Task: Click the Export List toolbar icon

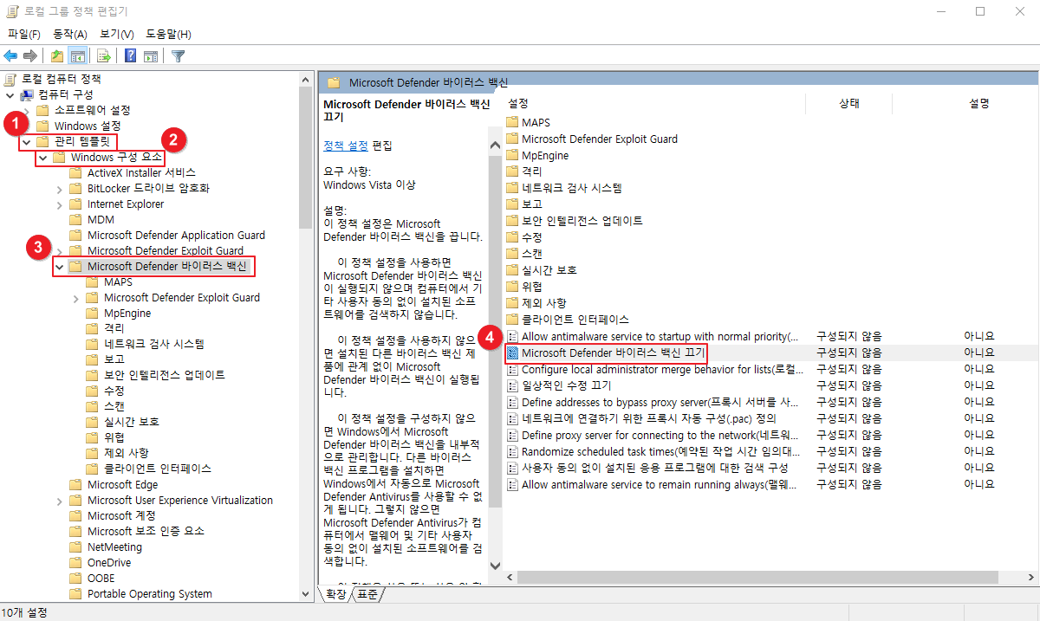Action: 103,55
